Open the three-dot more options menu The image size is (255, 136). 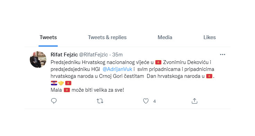[222, 55]
